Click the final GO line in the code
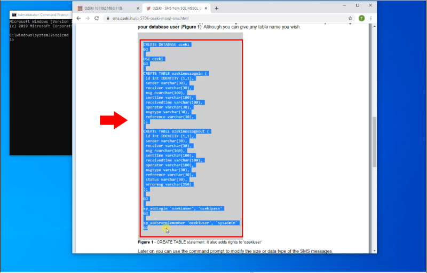The width and height of the screenshot is (427, 273). (x=146, y=228)
